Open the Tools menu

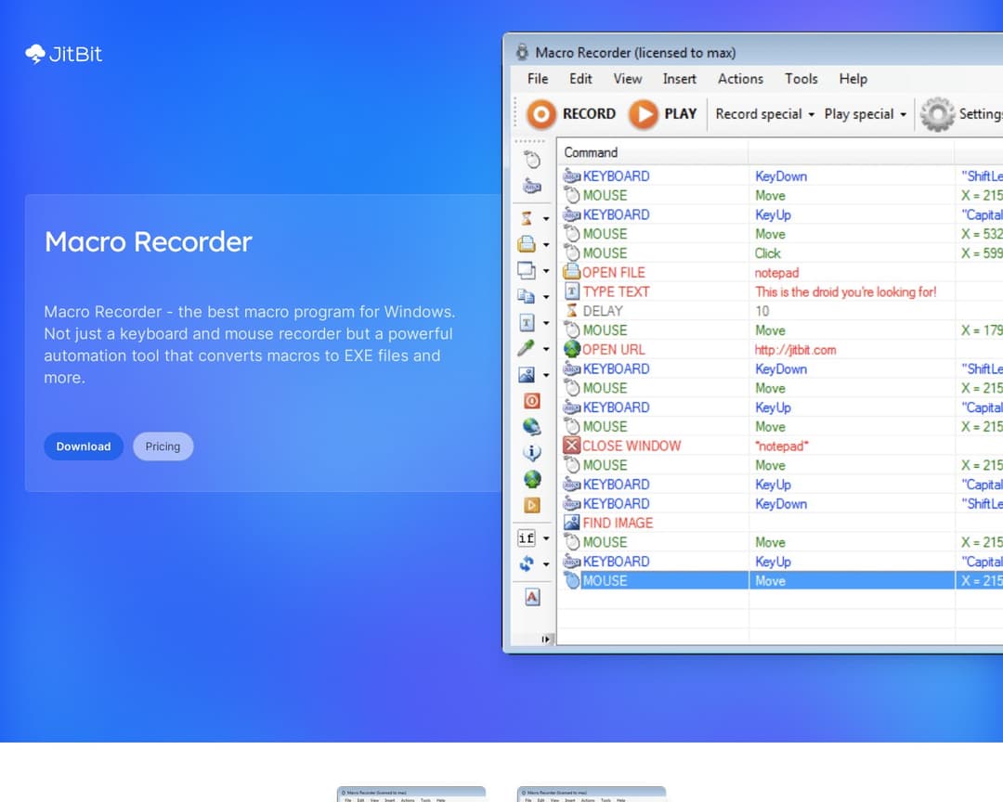[x=801, y=79]
